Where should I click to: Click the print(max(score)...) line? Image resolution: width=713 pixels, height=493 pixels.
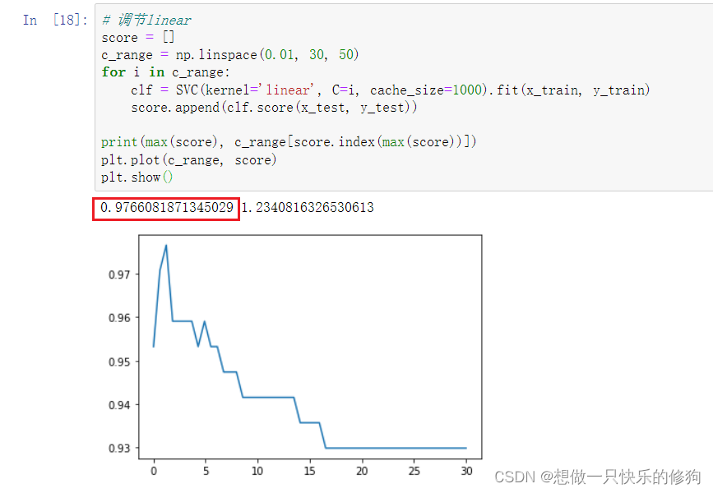289,142
